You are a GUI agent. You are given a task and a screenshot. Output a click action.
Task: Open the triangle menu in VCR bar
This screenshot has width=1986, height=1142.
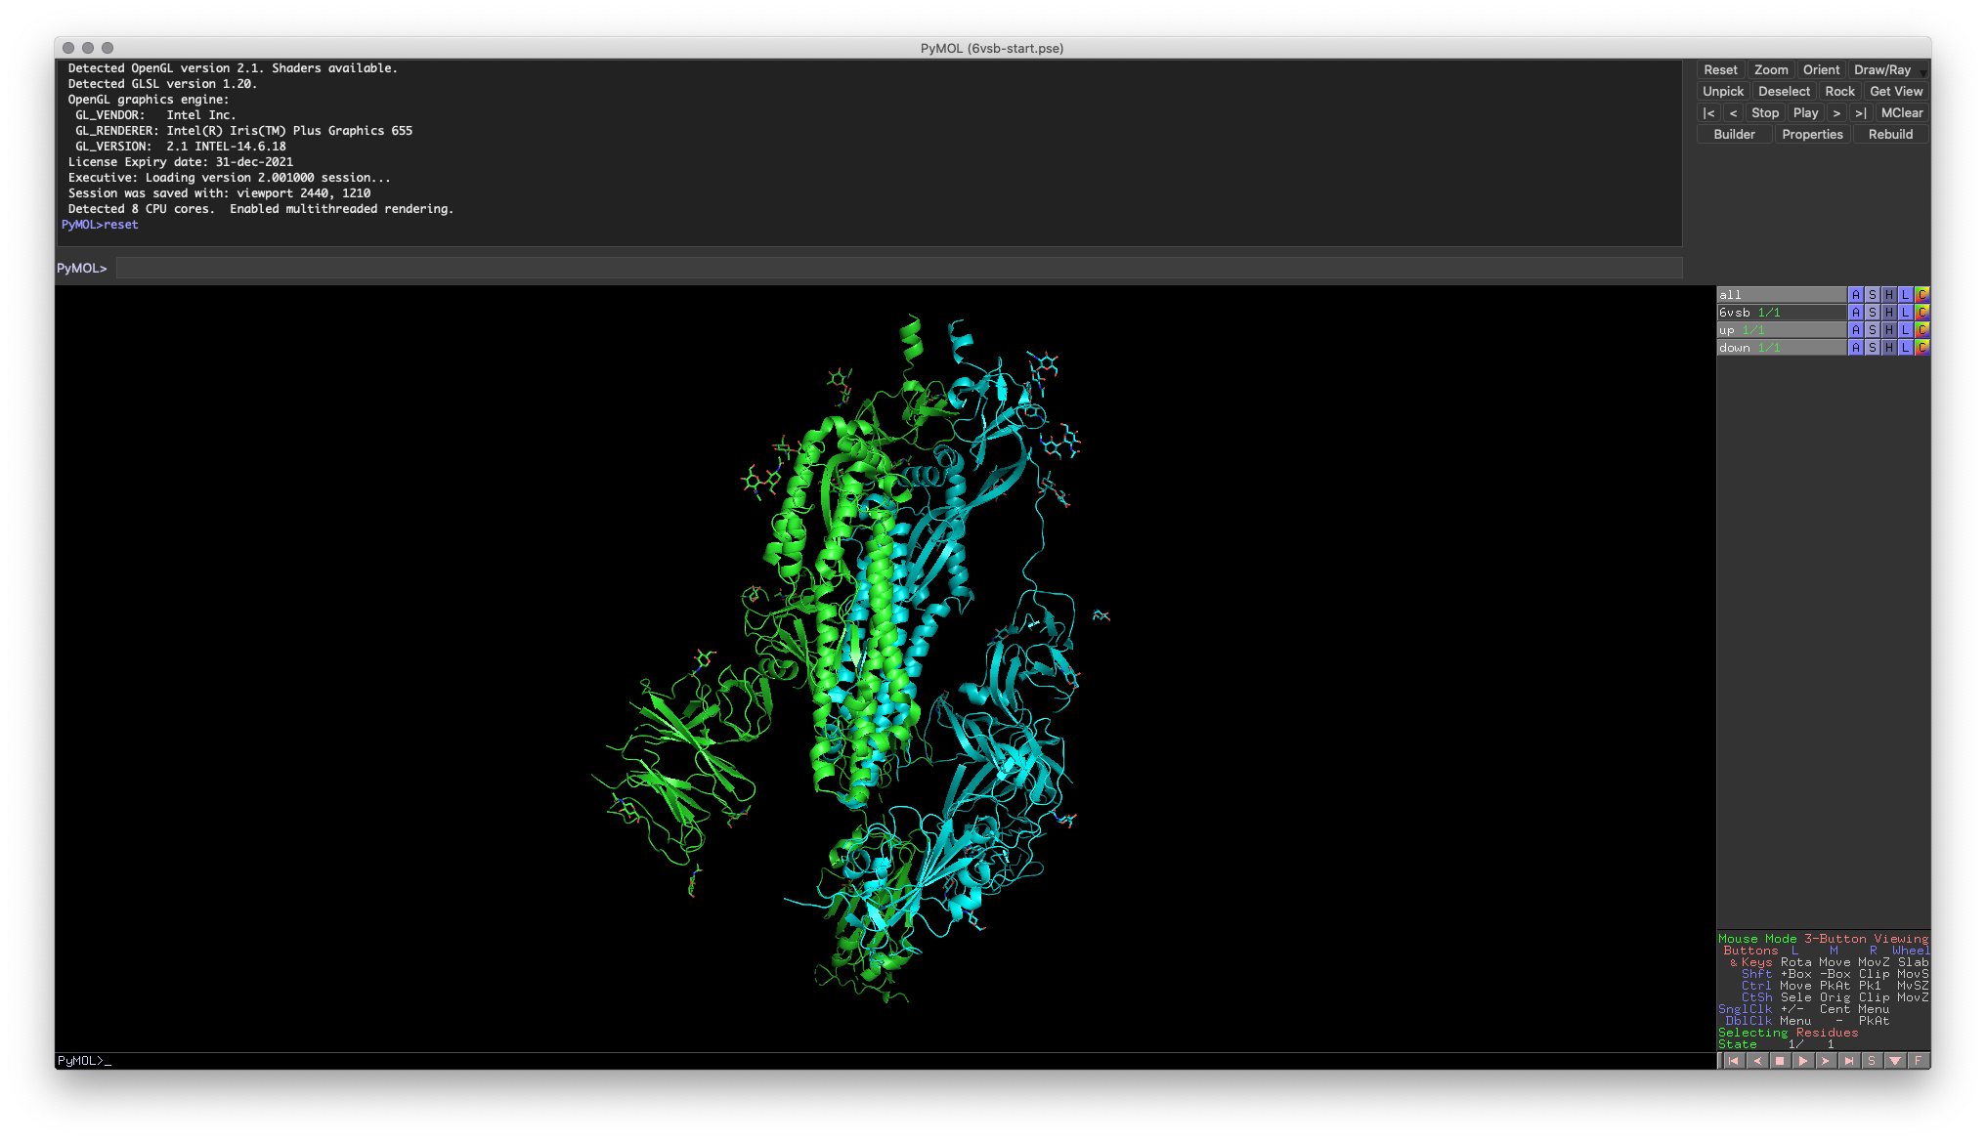click(x=1894, y=1061)
